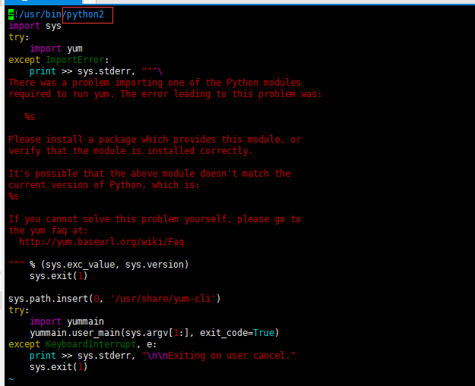Screen dimensions: 475x386
Task: Click 'Please install a package which provides' line
Action: tap(154, 140)
